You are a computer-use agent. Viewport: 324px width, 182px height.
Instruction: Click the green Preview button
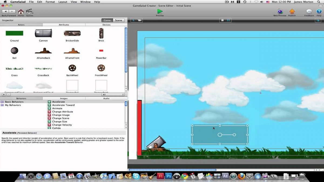pyautogui.click(x=160, y=11)
